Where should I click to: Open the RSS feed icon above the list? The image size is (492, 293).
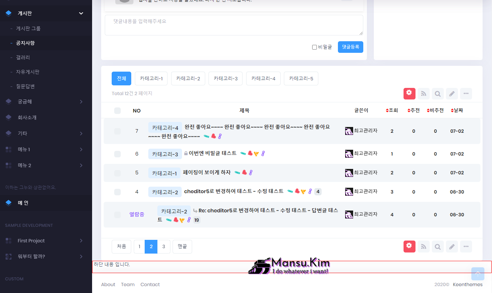click(x=423, y=94)
